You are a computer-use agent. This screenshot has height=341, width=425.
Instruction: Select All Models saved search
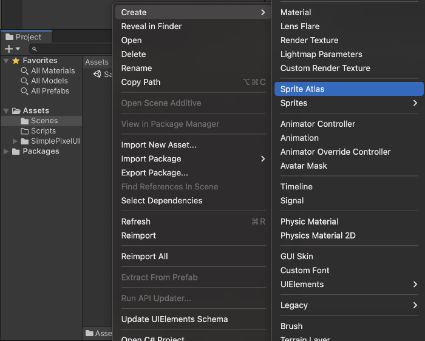click(44, 81)
